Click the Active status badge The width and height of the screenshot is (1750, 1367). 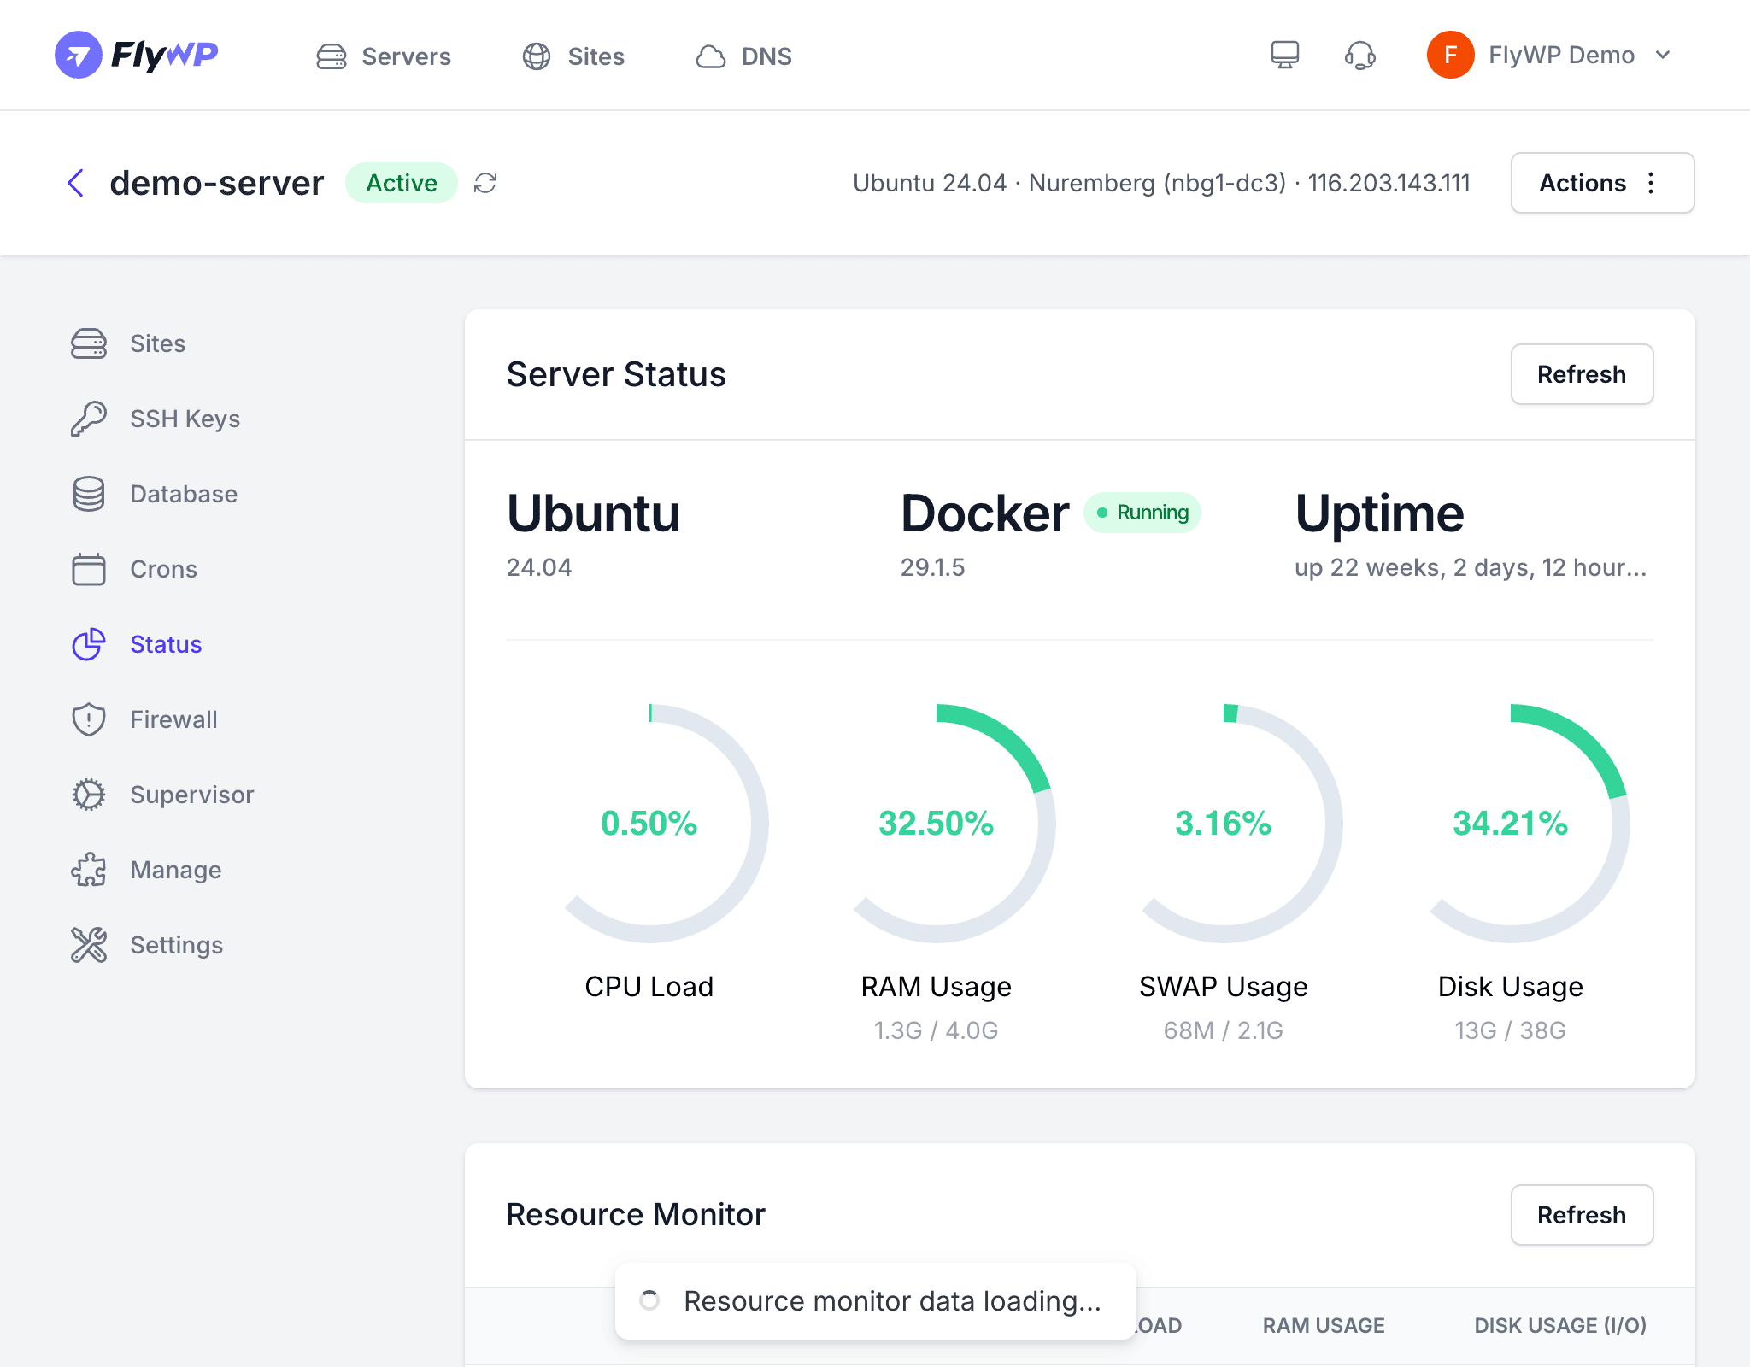coord(402,183)
